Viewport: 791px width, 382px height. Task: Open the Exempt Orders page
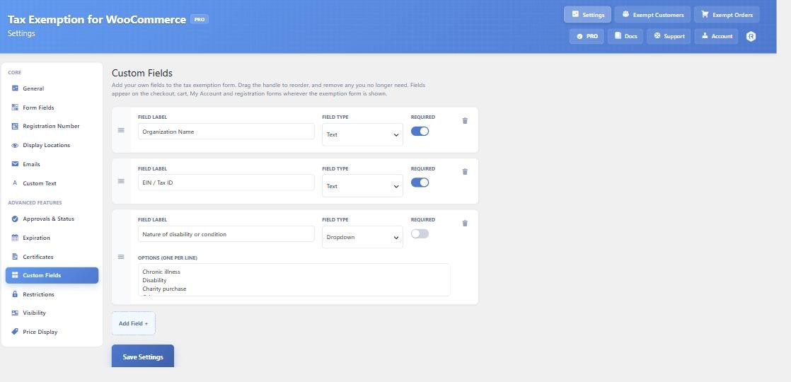(x=727, y=15)
